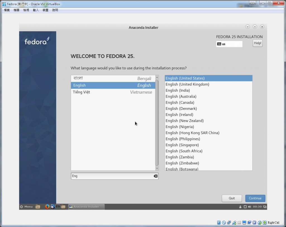Click the VirtualBox network status icon

coord(229,223)
